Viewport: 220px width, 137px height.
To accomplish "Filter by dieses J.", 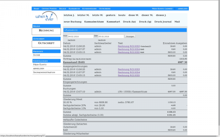I will [x=161, y=15].
